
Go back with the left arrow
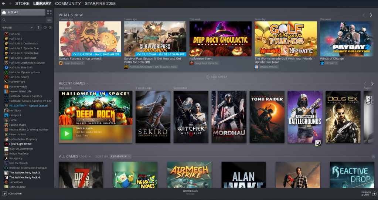coord(3,4)
